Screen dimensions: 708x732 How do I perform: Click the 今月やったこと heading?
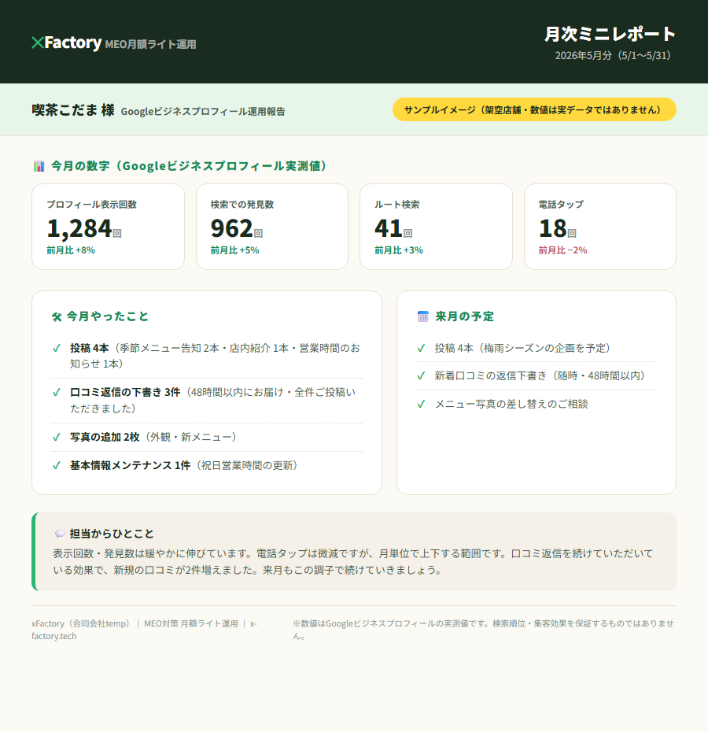[x=107, y=316]
